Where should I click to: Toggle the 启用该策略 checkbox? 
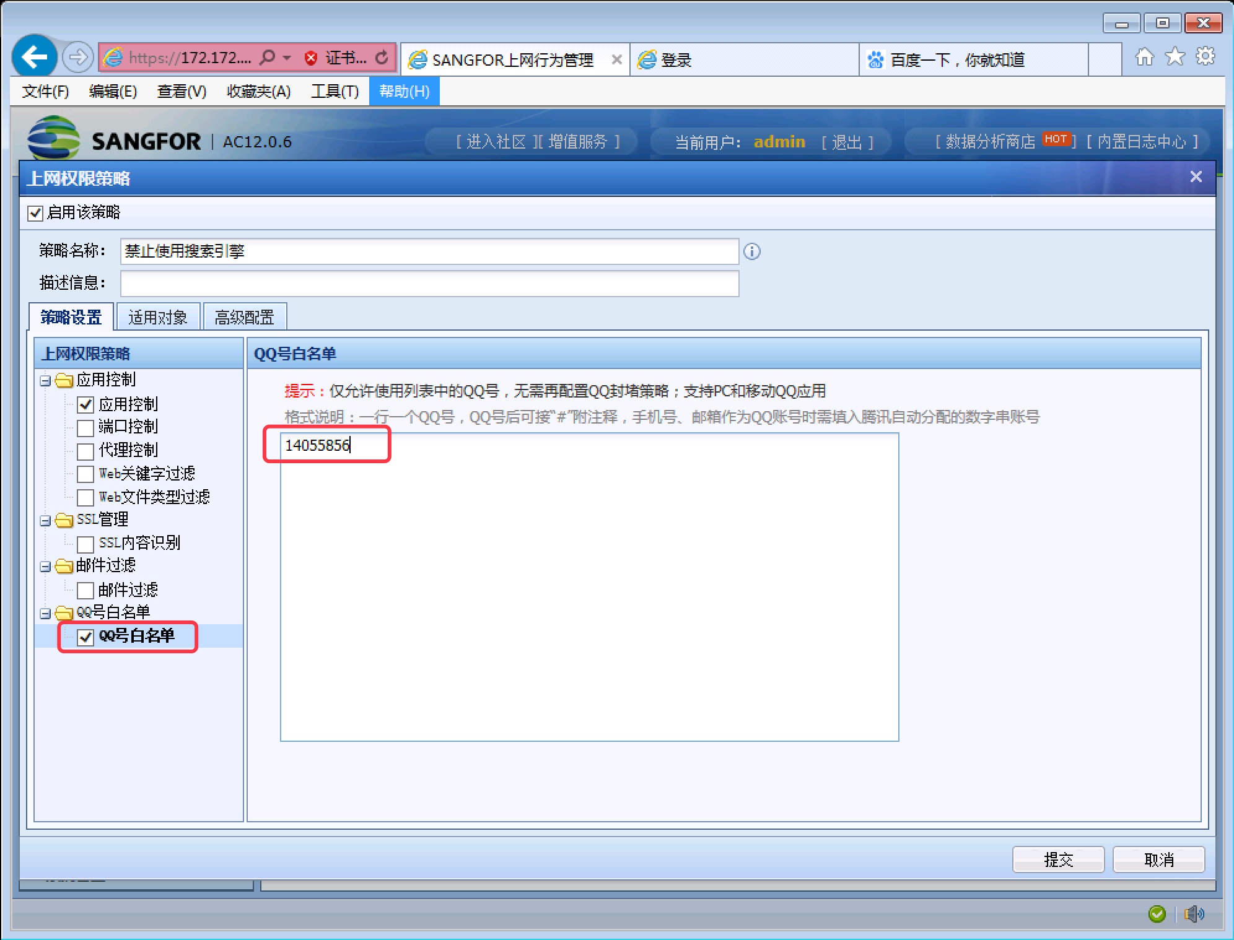coord(36,213)
